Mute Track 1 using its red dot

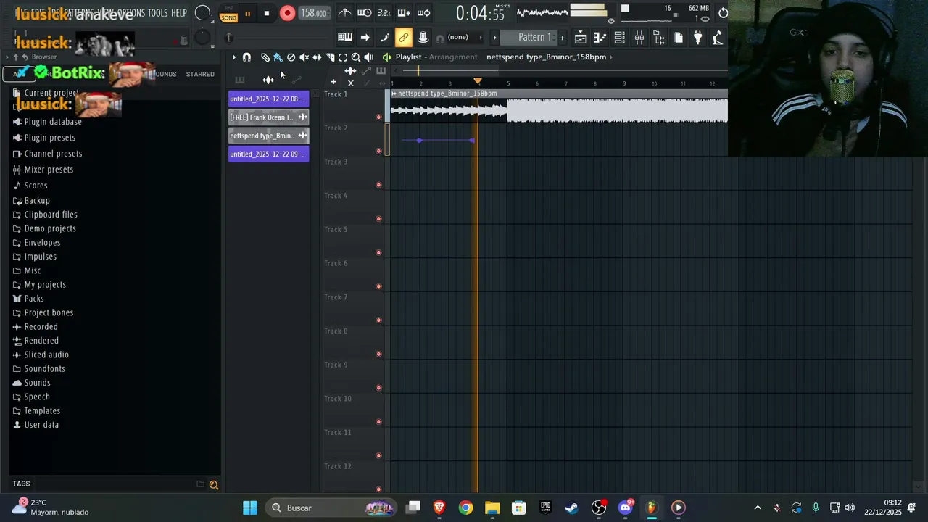[378, 117]
